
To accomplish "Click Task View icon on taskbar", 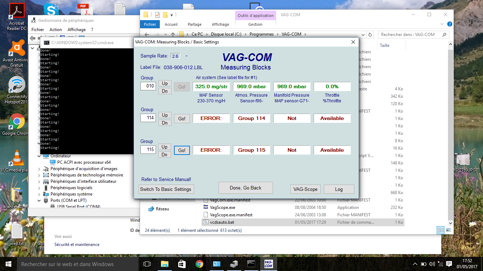I will coord(147,264).
